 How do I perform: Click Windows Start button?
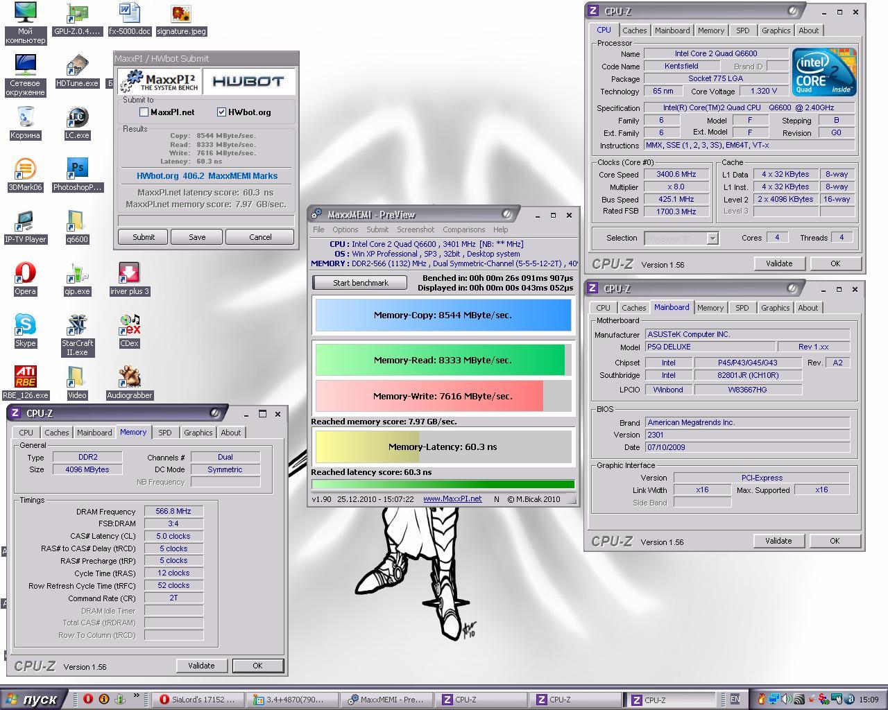tap(34, 699)
